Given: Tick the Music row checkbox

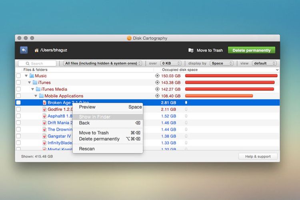Looking at the screenshot, I should tap(18, 76).
